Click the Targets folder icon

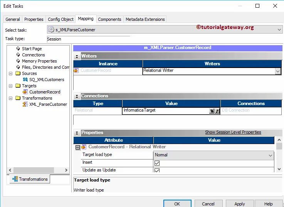18,85
